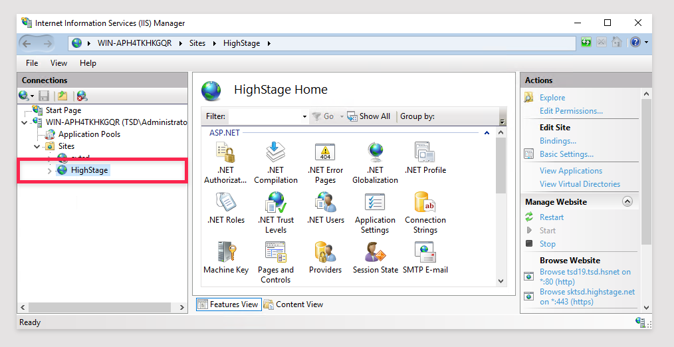Screen dimensions: 674x347
Task: Click the Forward navigation arrow
Action: 47,43
